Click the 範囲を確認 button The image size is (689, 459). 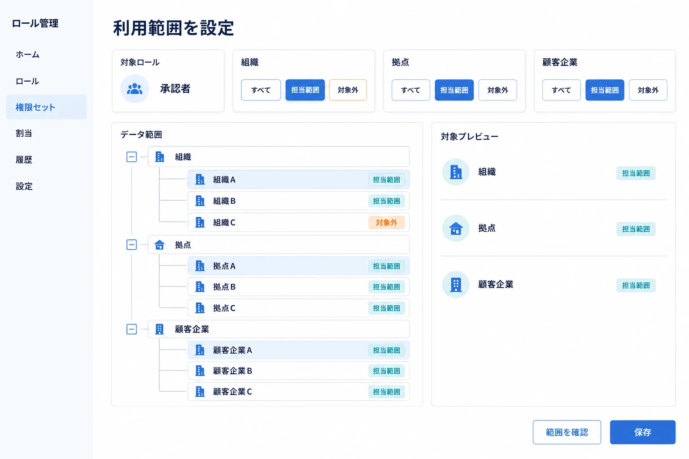click(x=567, y=432)
